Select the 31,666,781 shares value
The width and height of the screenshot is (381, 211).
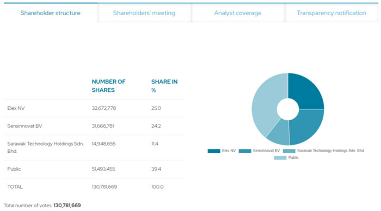(x=103, y=126)
